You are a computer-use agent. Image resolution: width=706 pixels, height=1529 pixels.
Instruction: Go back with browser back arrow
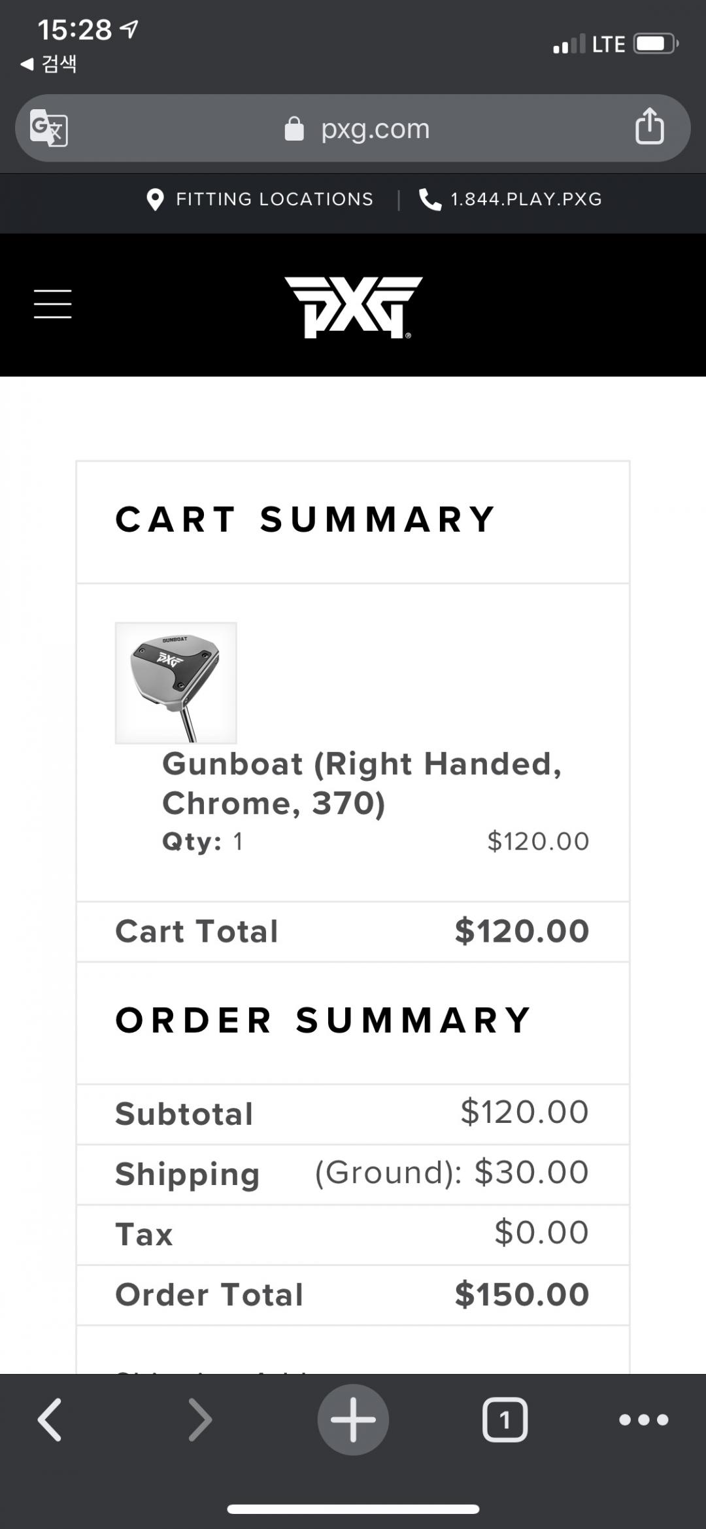(x=50, y=1420)
